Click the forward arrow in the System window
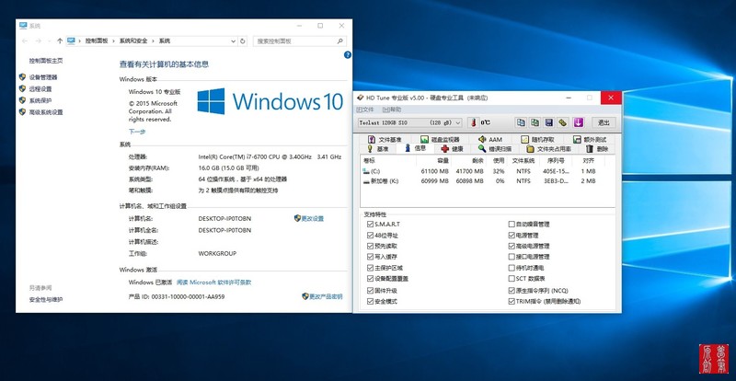The image size is (736, 381). pyautogui.click(x=39, y=41)
